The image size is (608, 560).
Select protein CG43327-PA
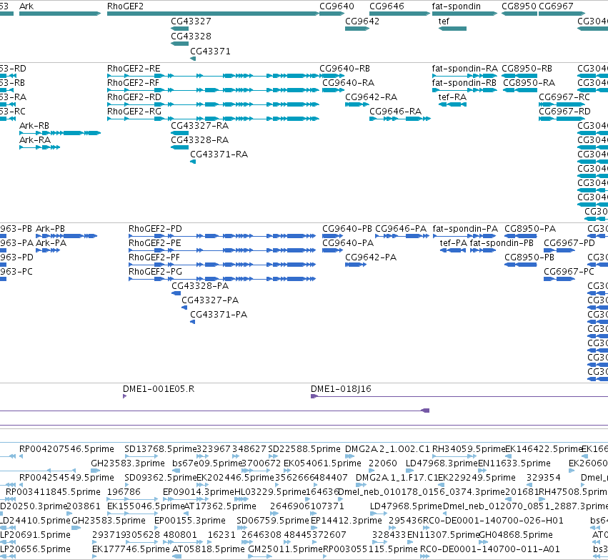[x=184, y=308]
